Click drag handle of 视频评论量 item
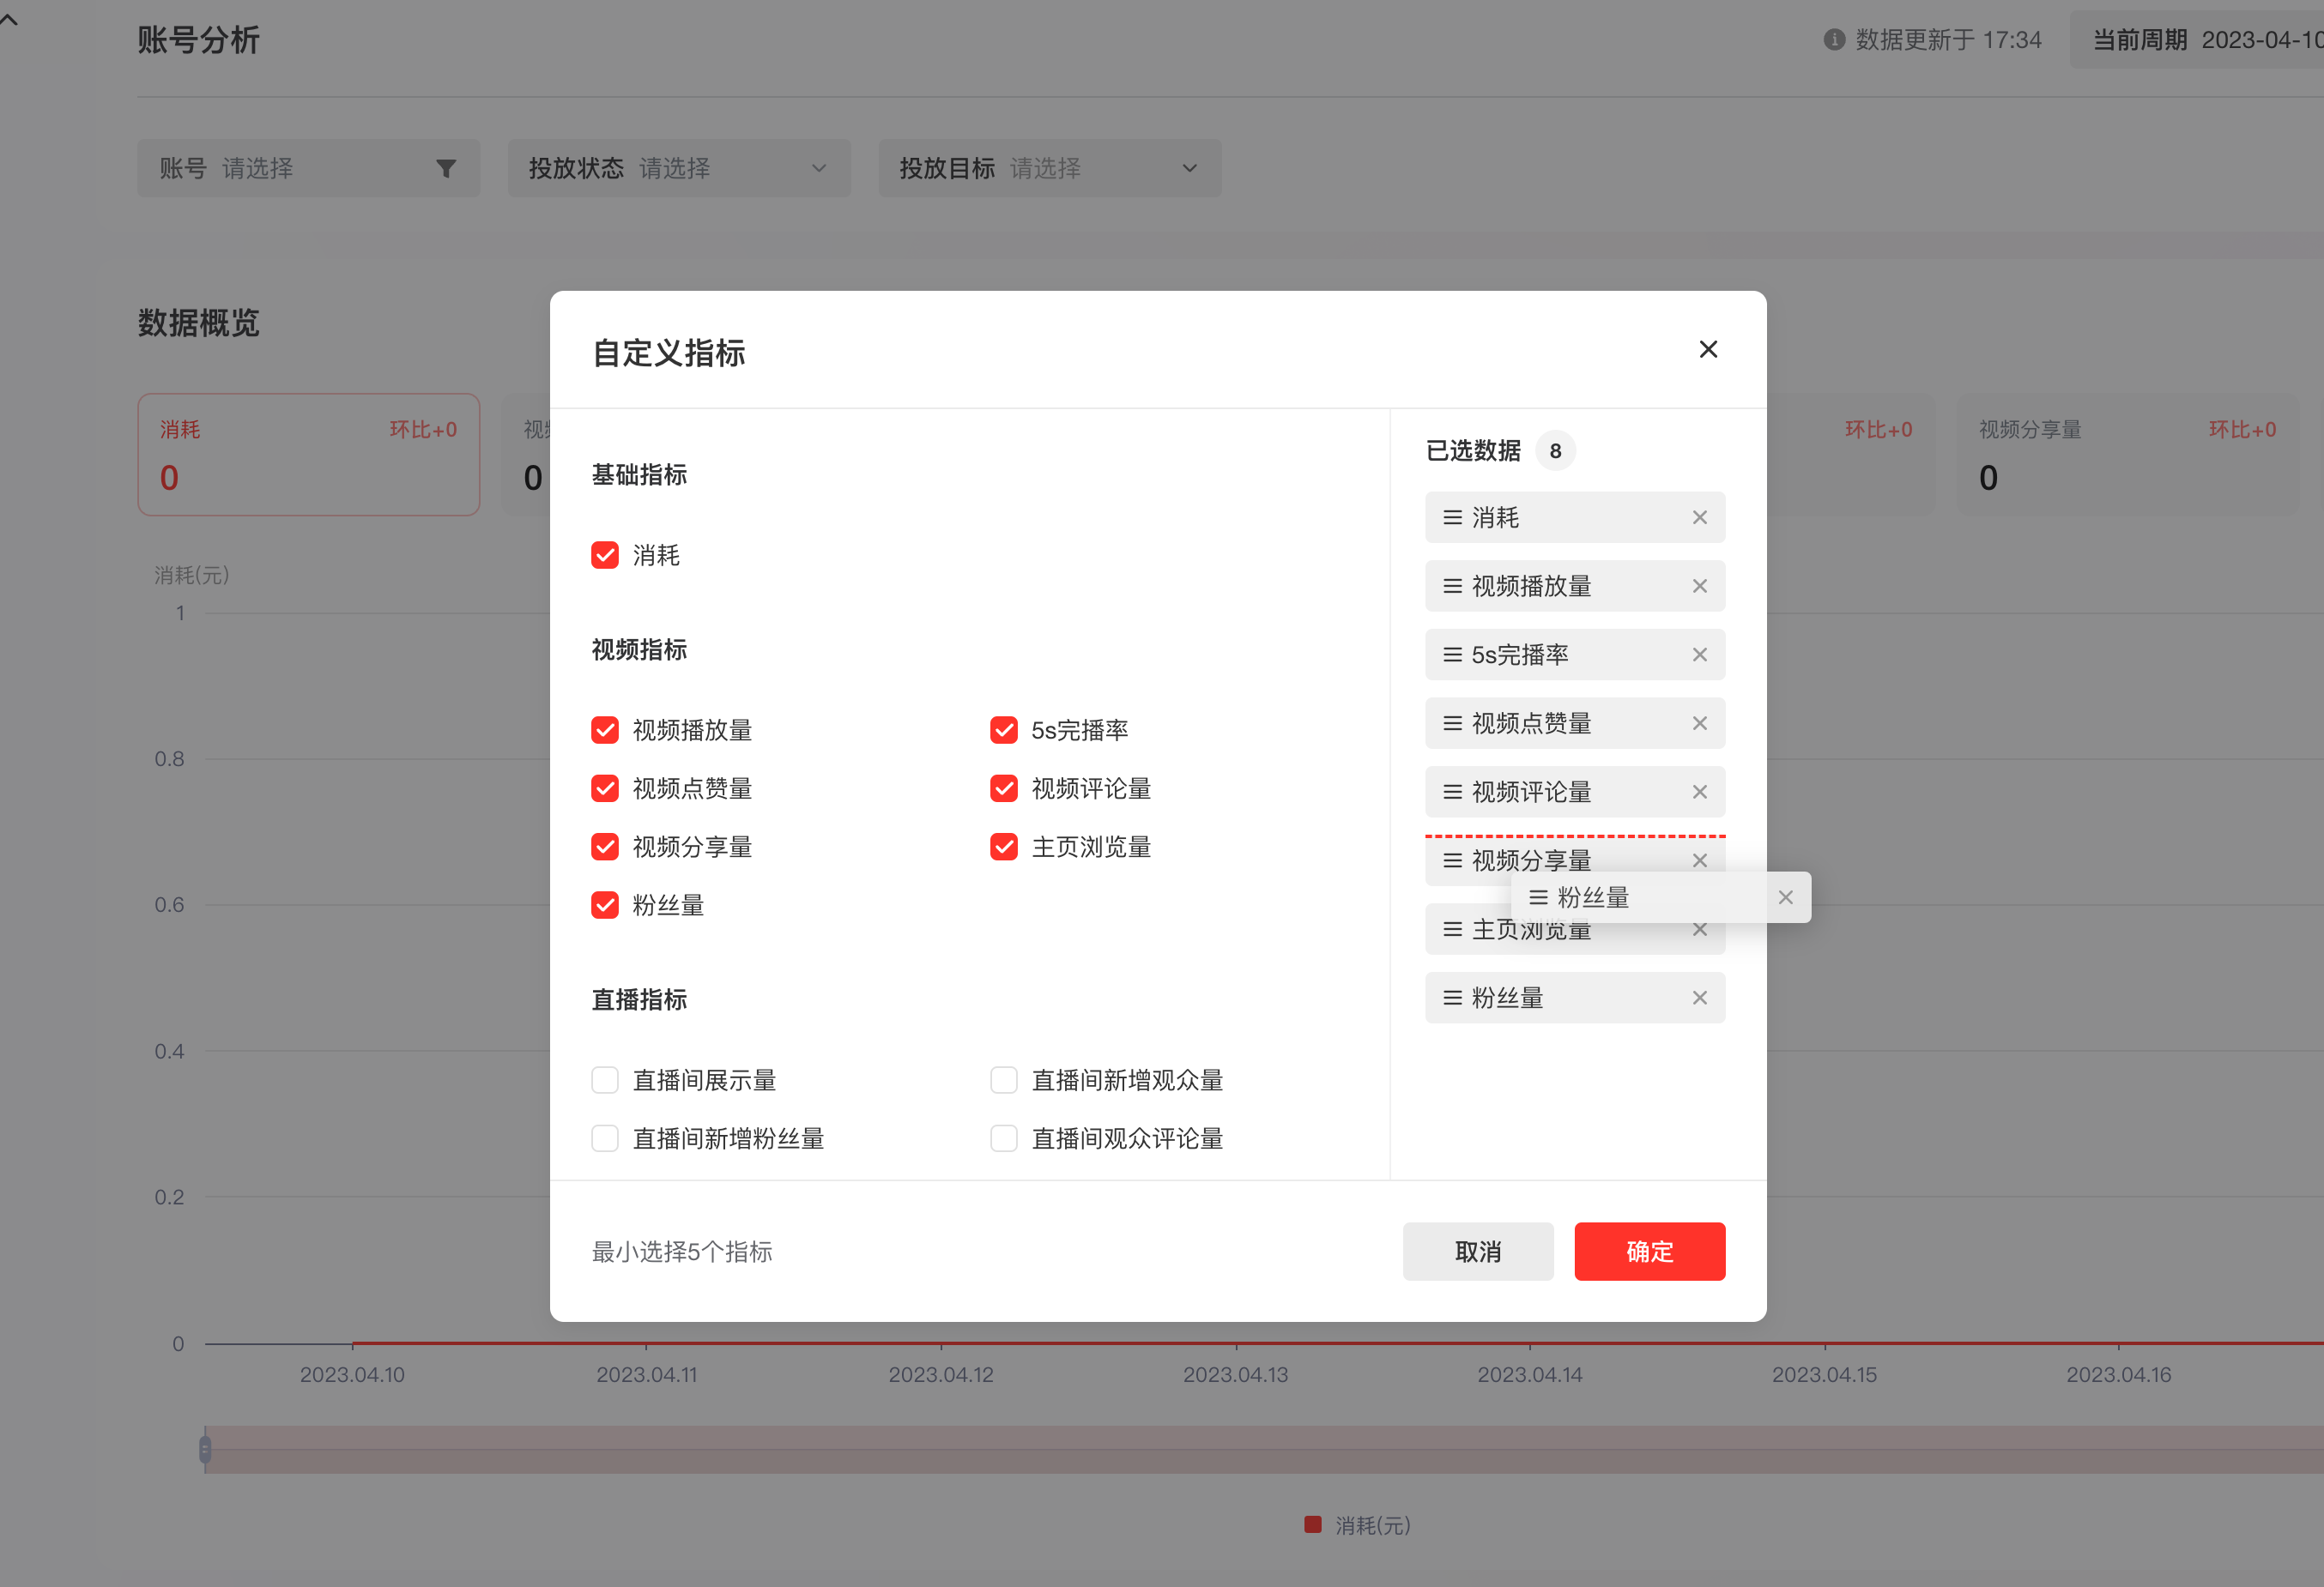The height and width of the screenshot is (1587, 2324). coord(1452,793)
